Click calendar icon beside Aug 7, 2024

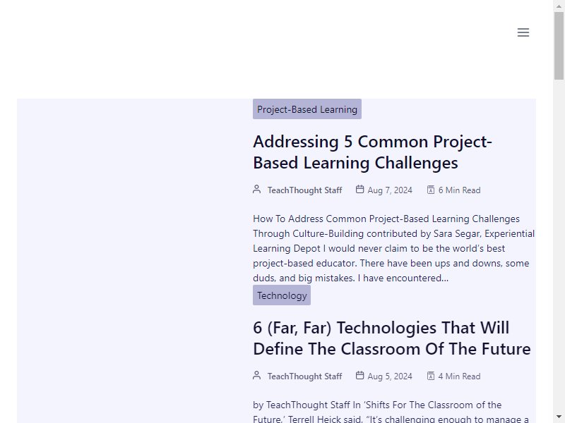click(x=359, y=190)
